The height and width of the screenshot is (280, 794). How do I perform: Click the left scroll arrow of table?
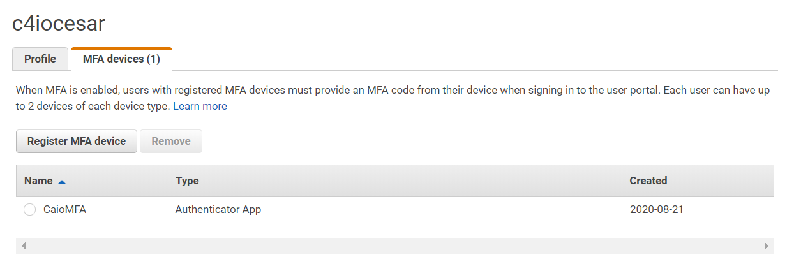click(x=24, y=246)
